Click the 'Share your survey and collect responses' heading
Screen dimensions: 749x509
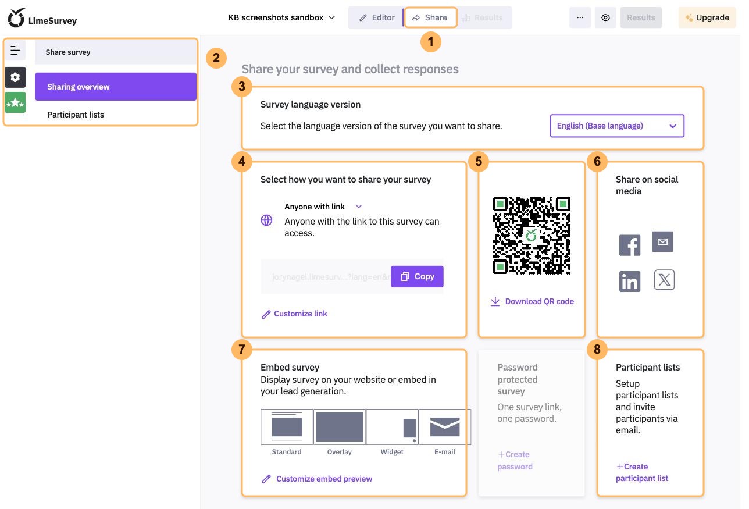pyautogui.click(x=350, y=69)
